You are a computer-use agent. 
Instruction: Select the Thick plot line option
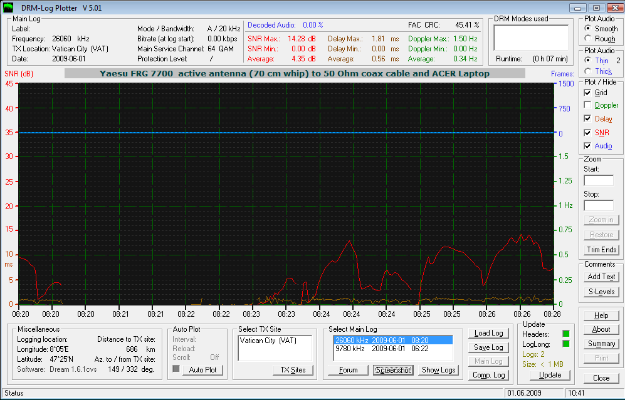tap(587, 71)
